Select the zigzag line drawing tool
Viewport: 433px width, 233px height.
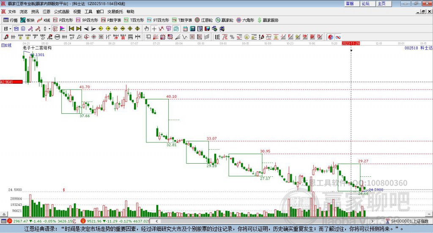point(185,37)
